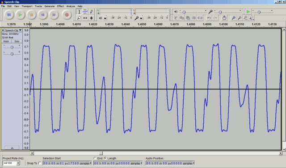Choose the Zoom magnifier tool
Image resolution: width=286 pixels, height=168 pixels.
coord(79,18)
